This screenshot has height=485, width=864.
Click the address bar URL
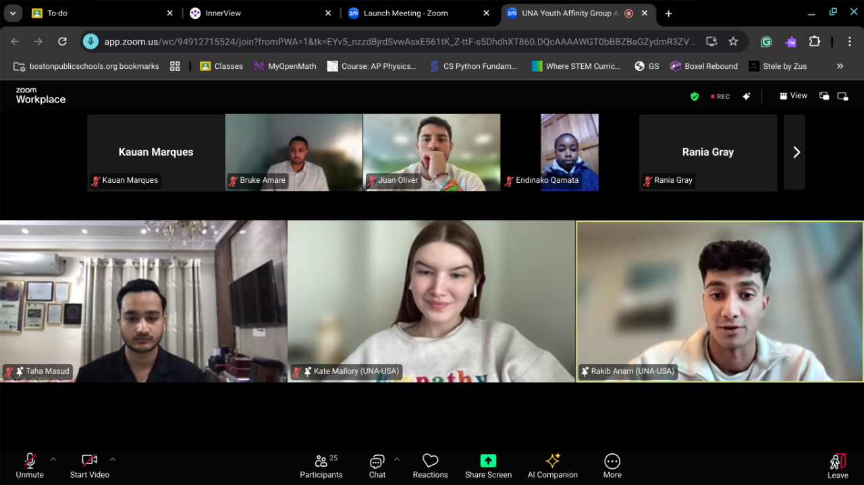point(400,42)
